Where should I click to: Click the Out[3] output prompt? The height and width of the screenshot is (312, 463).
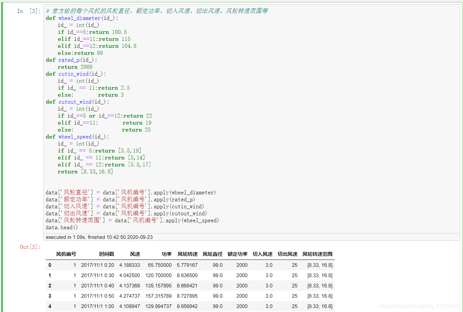30,247
